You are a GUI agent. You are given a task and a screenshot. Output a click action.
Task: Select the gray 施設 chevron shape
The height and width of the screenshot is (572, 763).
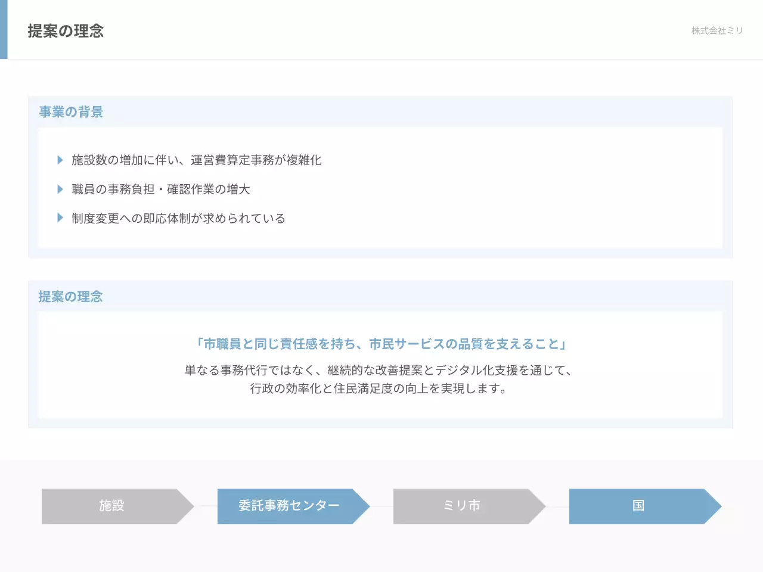pos(111,506)
